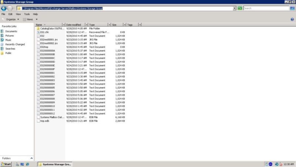Open the address bar history dropdown
This screenshot has width=296, height=167.
[x=235, y=8]
